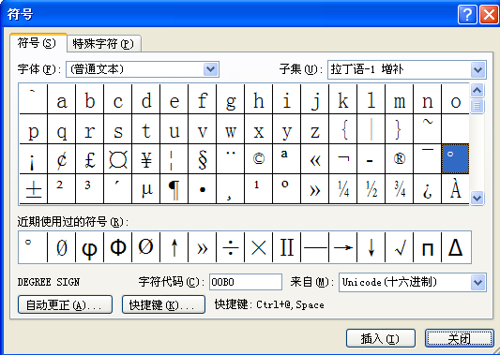Select the inverted question mark ¿ symbol
Screen dimensions: 500x355
427,188
